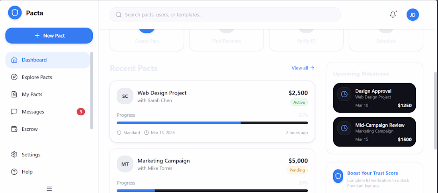The height and width of the screenshot is (193, 438).
Task: Navigate to Escrow section
Action: [29, 129]
